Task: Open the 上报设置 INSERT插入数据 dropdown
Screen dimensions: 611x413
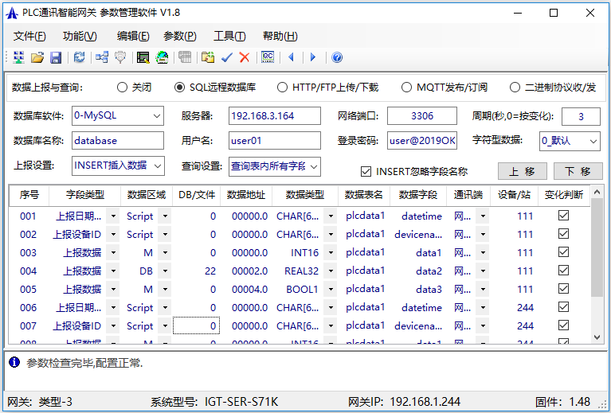Action: pos(158,166)
